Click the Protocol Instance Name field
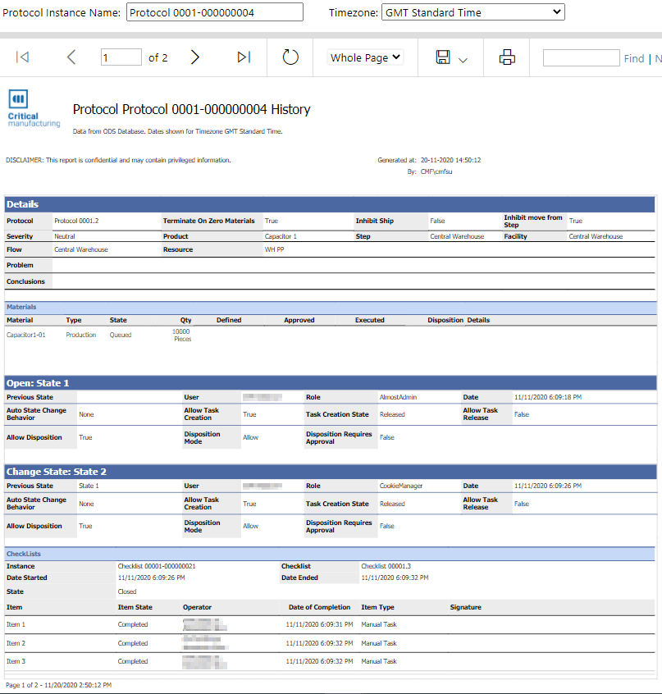This screenshot has height=694, width=662. click(214, 12)
